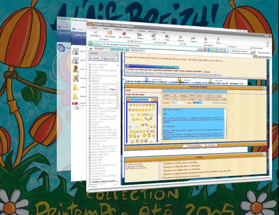This screenshot has width=279, height=215.
Task: Click the Fermer les Balises link
Action: 220,103
